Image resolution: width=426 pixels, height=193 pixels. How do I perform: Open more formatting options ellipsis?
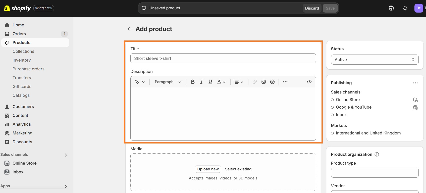[285, 82]
